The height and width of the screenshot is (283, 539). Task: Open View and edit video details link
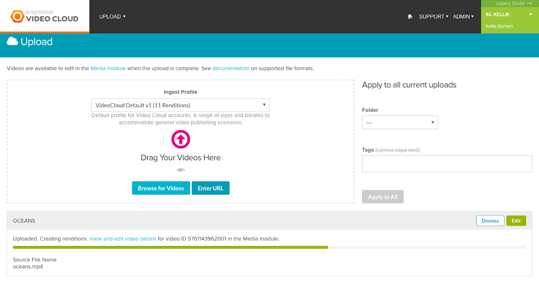(x=123, y=239)
